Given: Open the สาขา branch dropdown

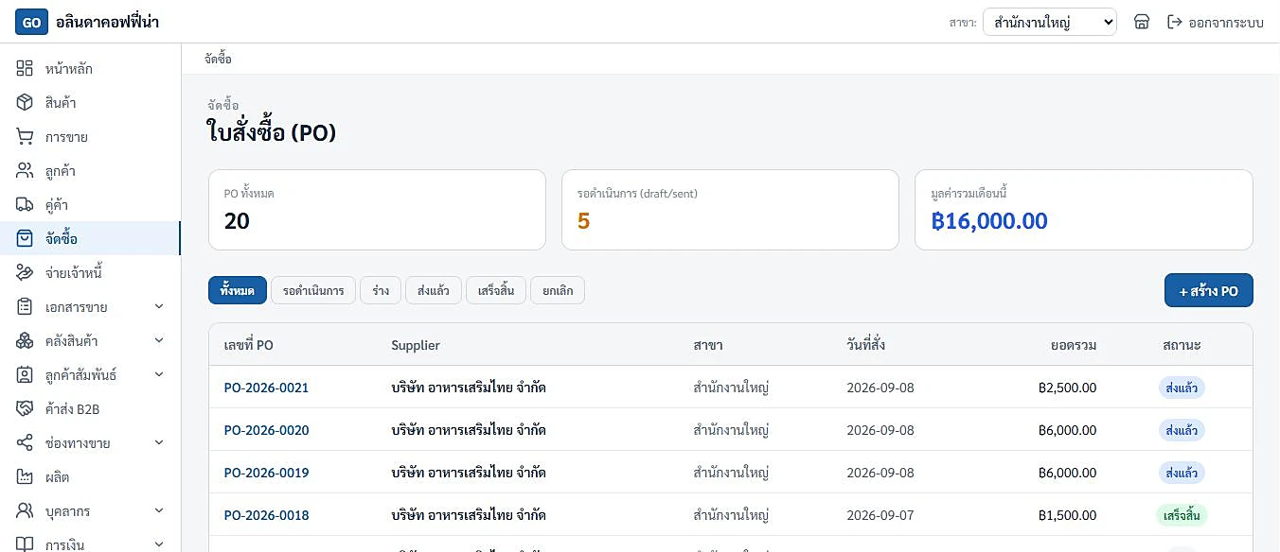Looking at the screenshot, I should pyautogui.click(x=1050, y=22).
